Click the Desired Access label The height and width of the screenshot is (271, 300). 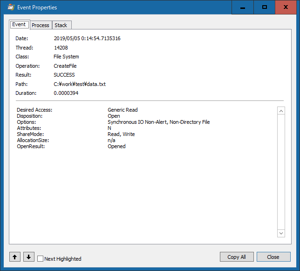point(34,110)
